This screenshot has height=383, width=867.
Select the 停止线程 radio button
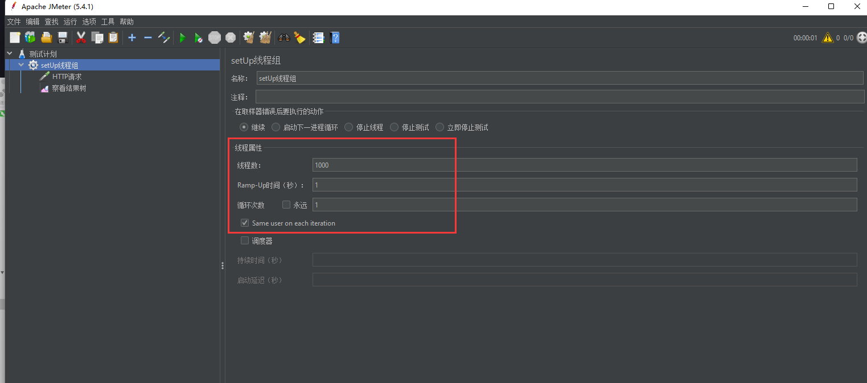[349, 127]
